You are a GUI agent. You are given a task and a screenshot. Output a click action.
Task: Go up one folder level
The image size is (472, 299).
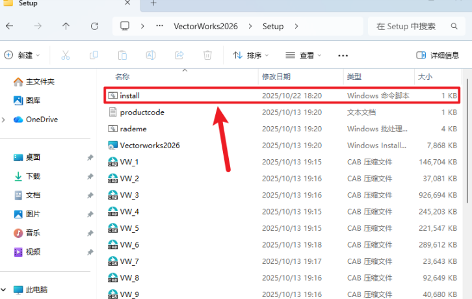[x=66, y=27]
